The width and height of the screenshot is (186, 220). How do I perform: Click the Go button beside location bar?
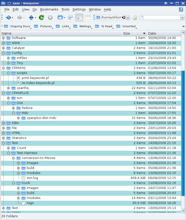(x=135, y=18)
